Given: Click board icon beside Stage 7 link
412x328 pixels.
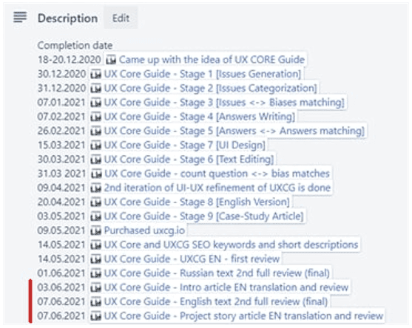Looking at the screenshot, I should tap(95, 146).
